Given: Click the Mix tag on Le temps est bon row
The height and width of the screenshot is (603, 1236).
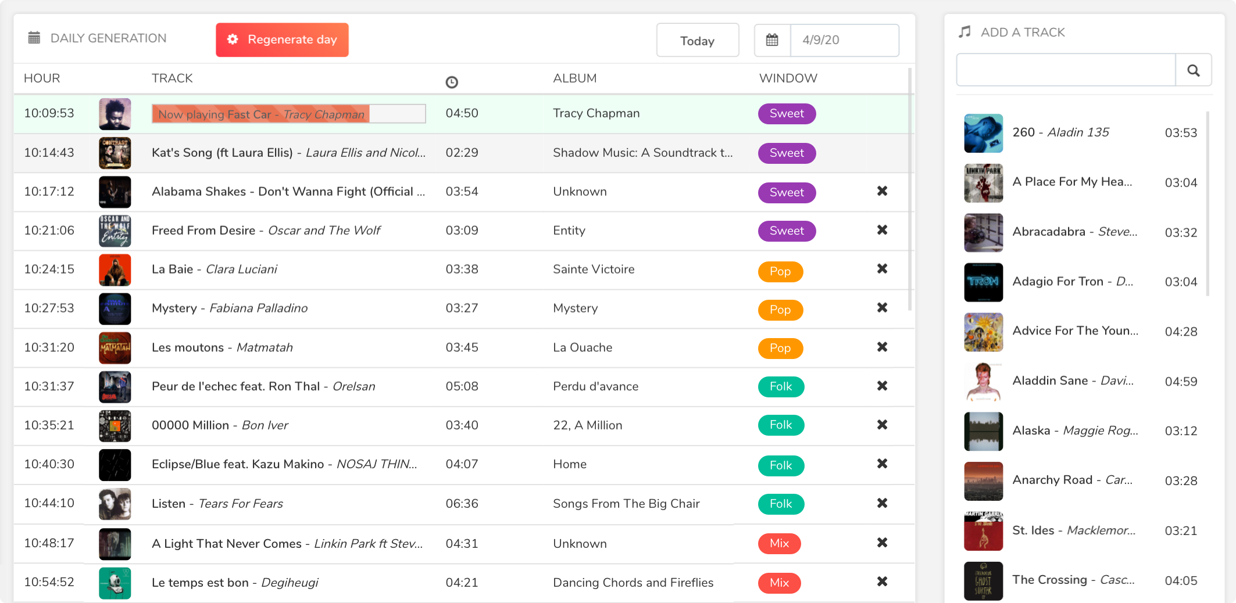Looking at the screenshot, I should pyautogui.click(x=779, y=583).
